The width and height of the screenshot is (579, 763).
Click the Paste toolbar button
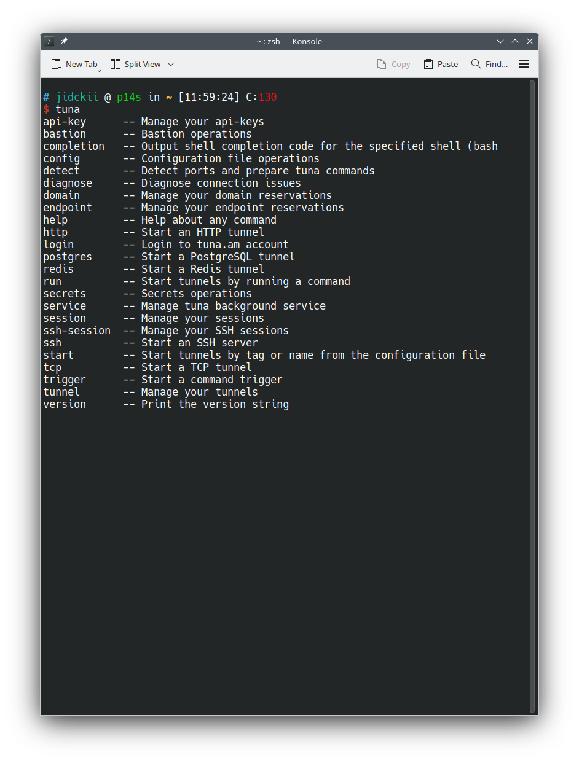pos(441,64)
